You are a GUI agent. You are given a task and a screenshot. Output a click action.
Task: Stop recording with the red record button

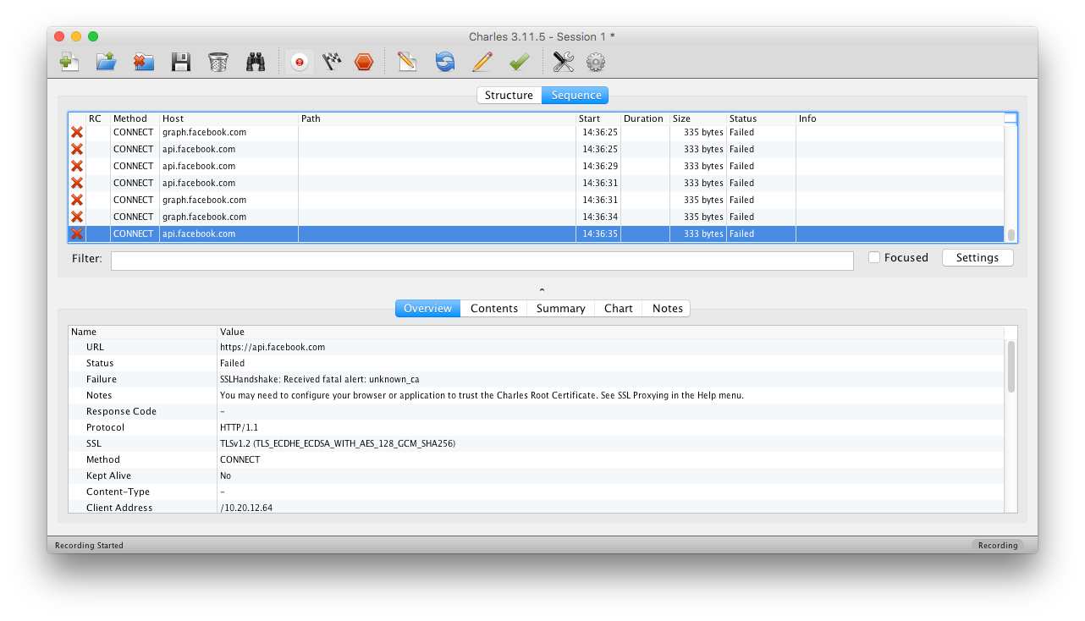[x=298, y=62]
